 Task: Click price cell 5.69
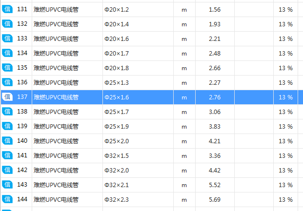click(215, 200)
